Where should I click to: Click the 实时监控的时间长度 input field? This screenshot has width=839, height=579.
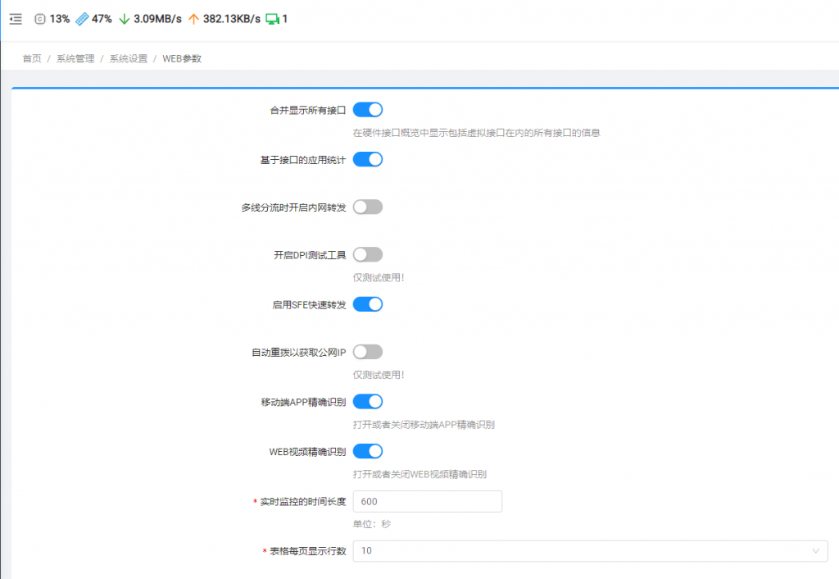[427, 501]
